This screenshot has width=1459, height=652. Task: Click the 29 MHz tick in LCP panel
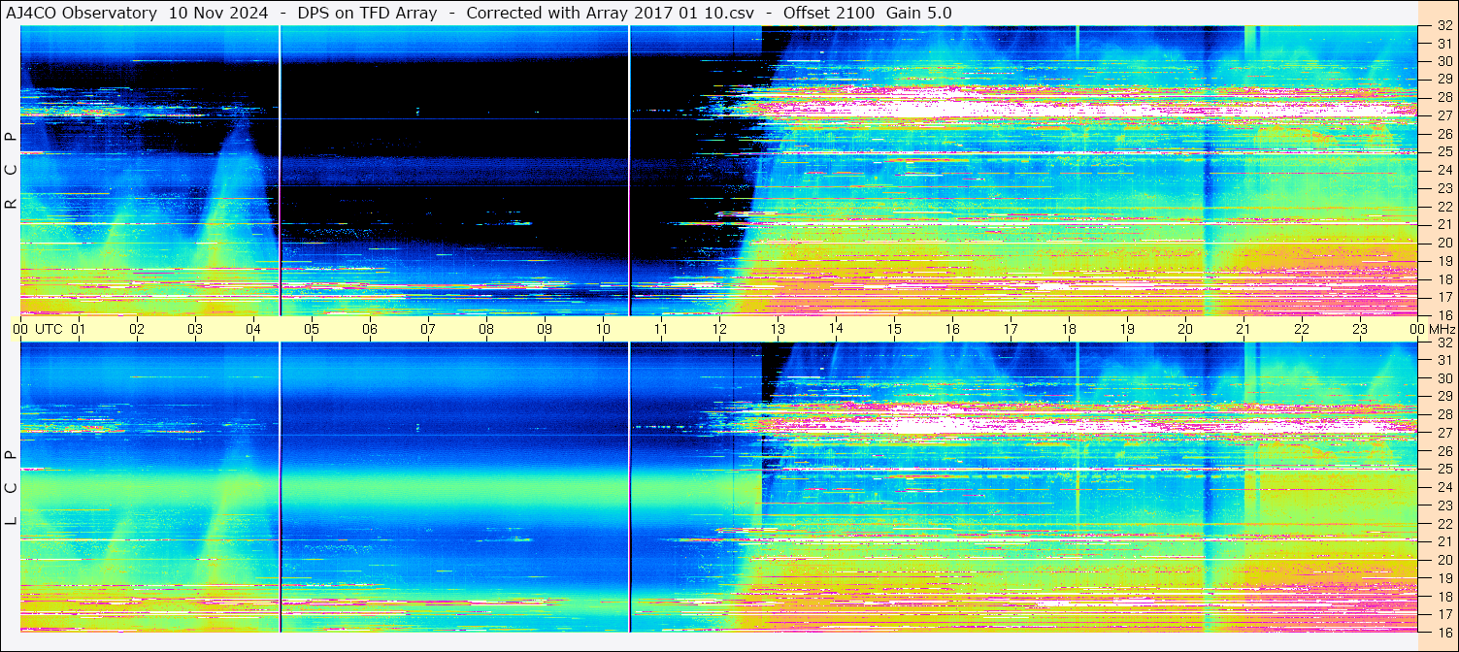pos(1443,397)
